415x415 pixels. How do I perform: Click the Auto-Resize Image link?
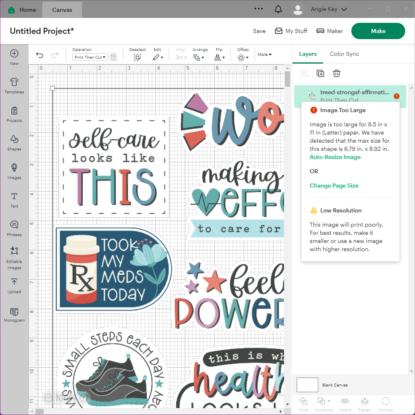335,157
